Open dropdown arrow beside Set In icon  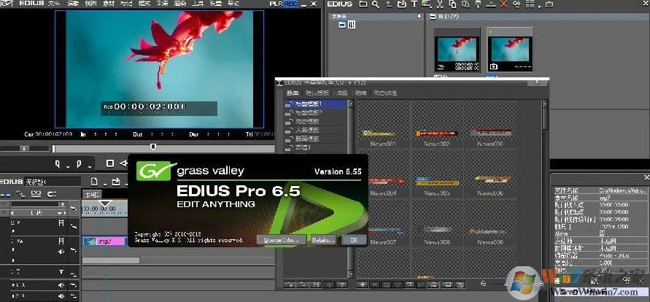68,166
